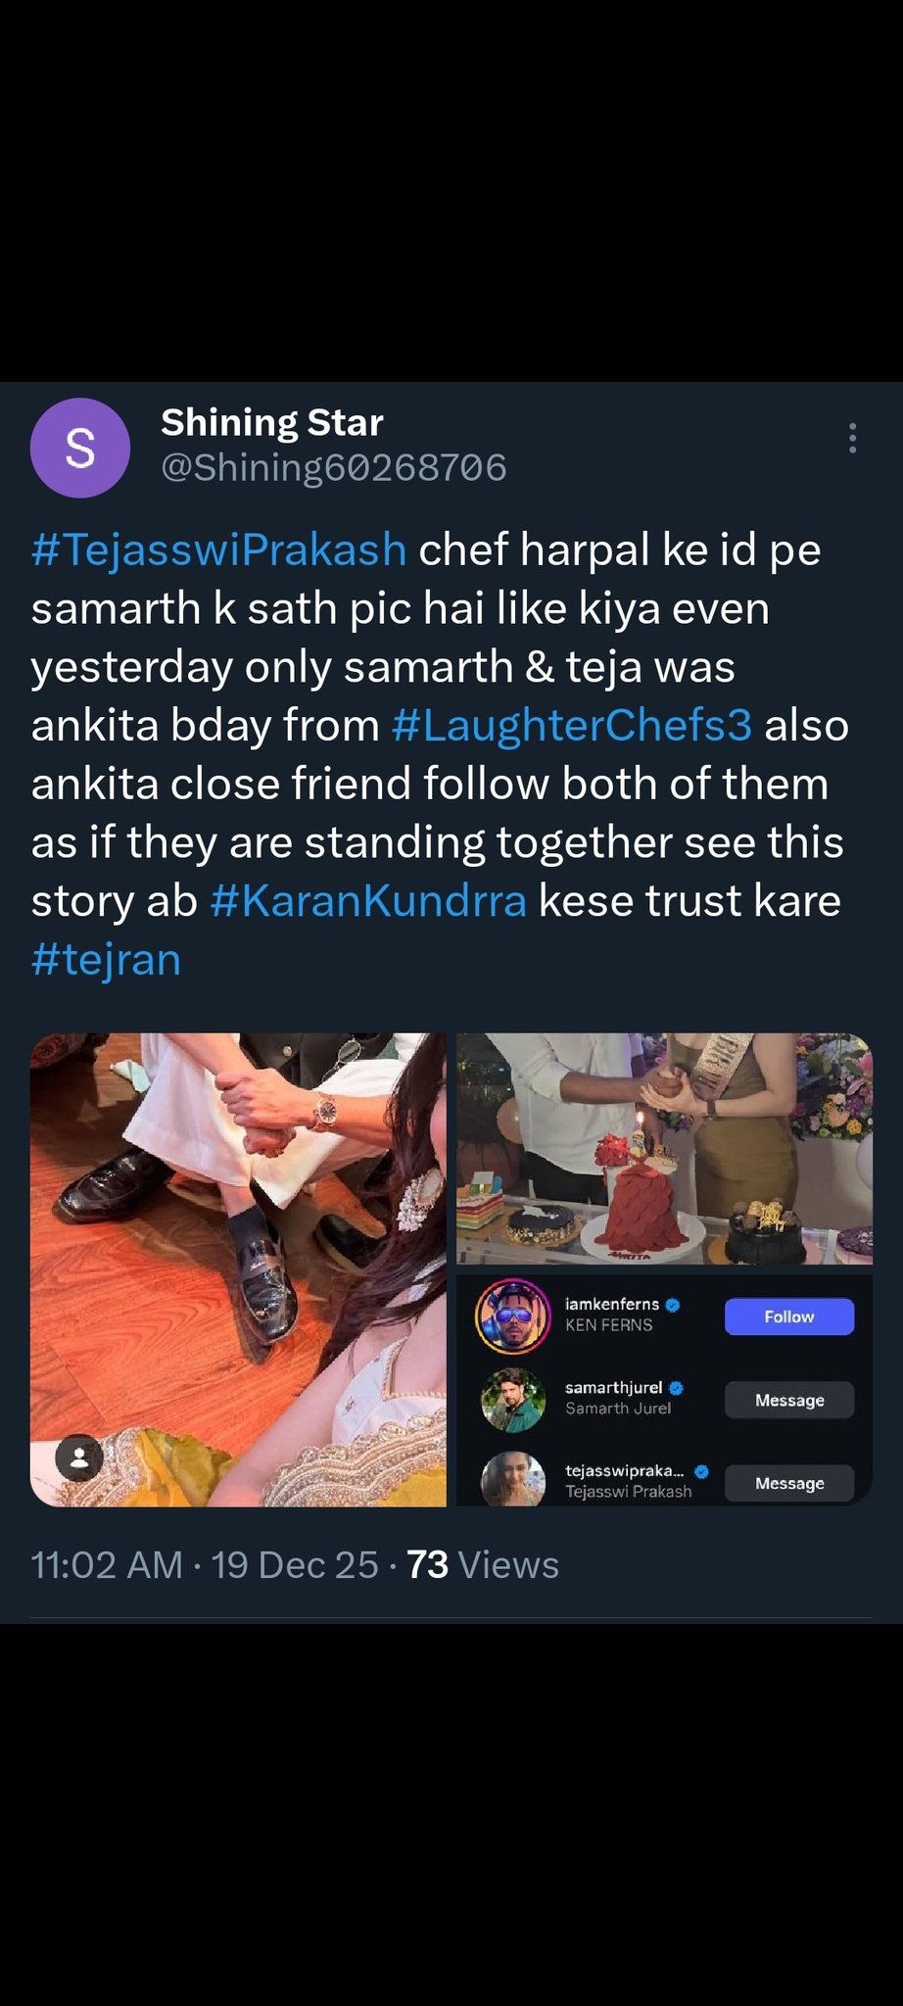Open the #TejasswiPrakash hashtag

[218, 549]
